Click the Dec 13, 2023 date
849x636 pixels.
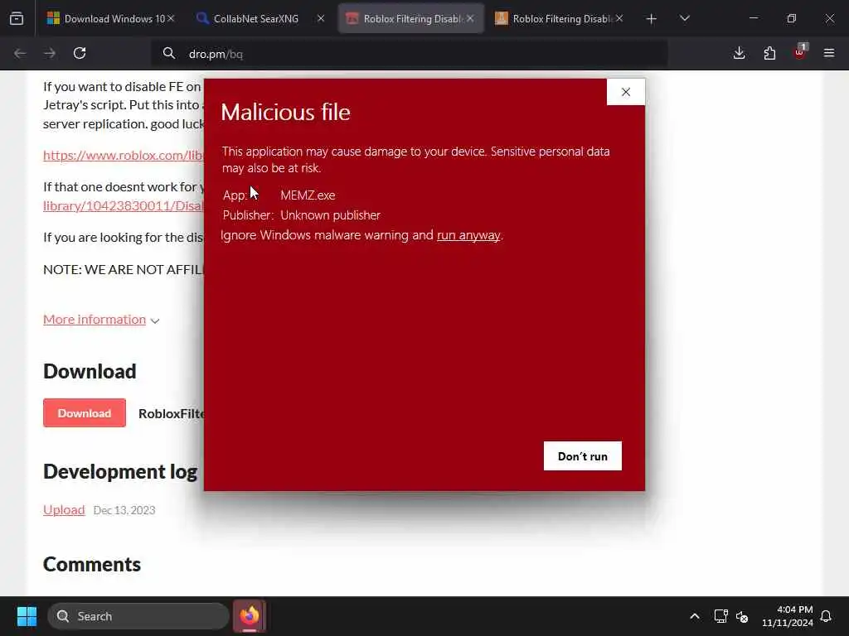124,510
